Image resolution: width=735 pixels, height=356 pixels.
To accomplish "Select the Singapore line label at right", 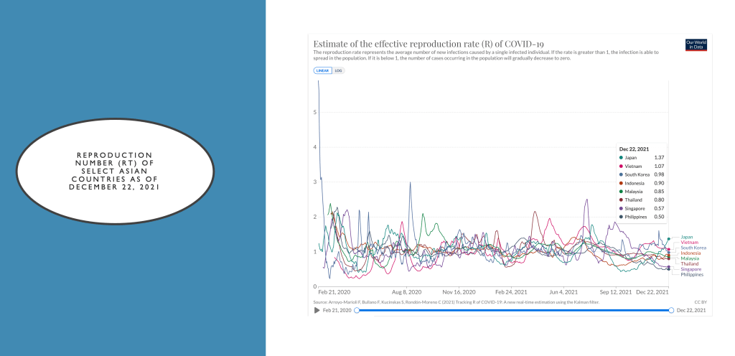I will 691,269.
